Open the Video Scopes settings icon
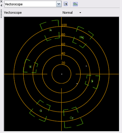Screen dimensions: 122x133 coord(66,4)
